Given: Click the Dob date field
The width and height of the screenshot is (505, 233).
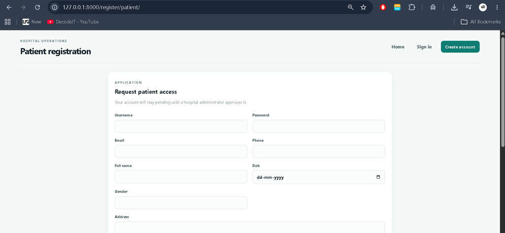Looking at the screenshot, I should pyautogui.click(x=319, y=177).
